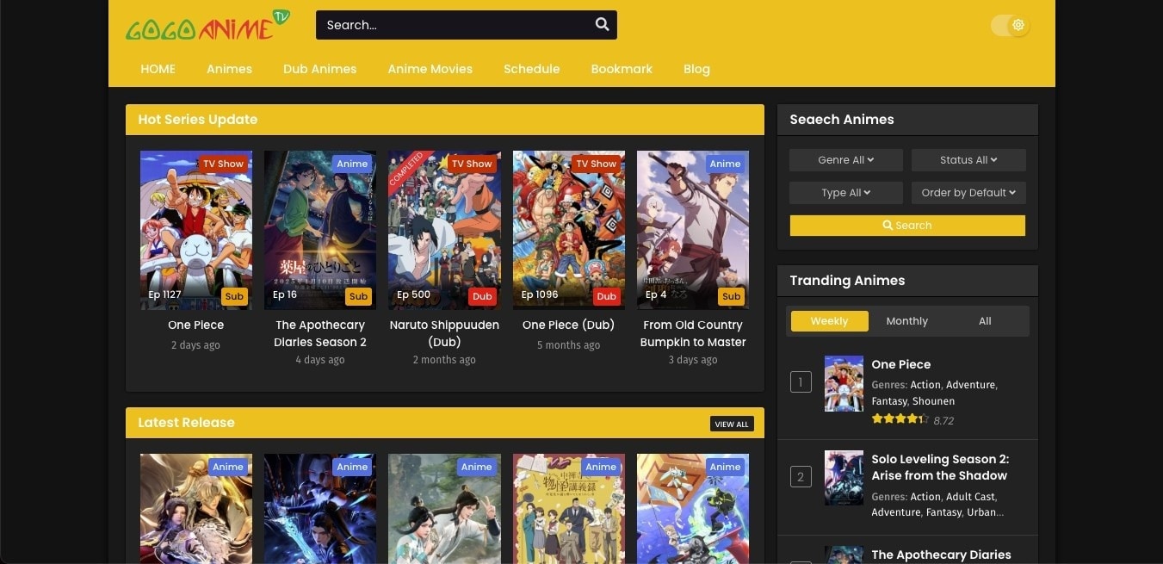Click One Piece star rating
Viewport: 1163px width, 564px height.
point(900,419)
